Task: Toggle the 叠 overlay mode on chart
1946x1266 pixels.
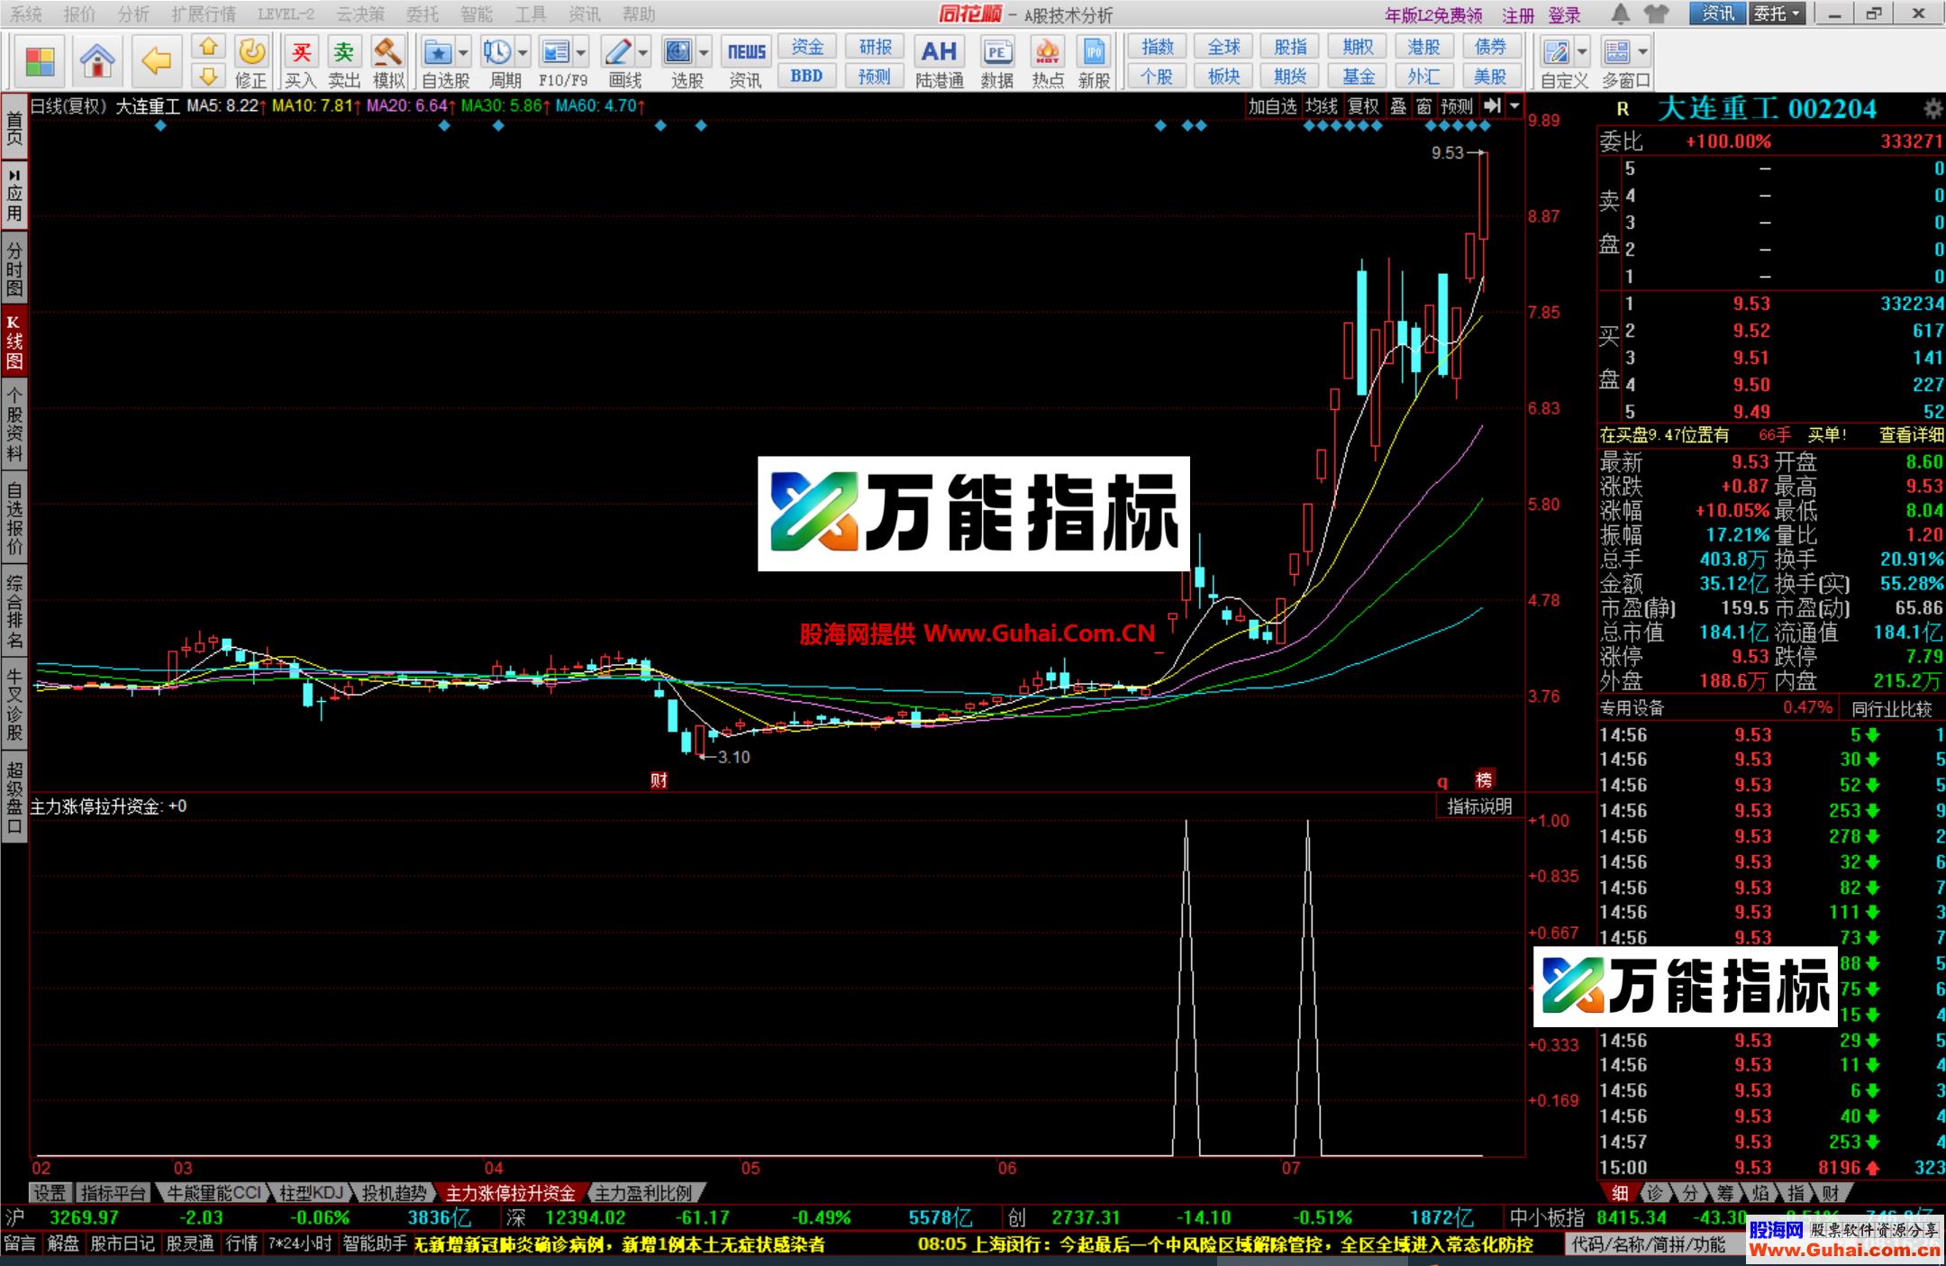Action: (1397, 105)
